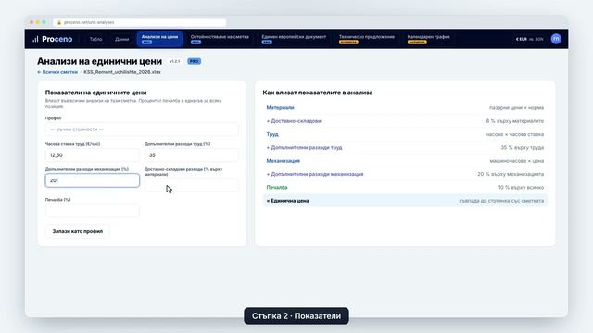This screenshot has height=333, width=593.
Task: Click text '8 % върху материалите'
Action: pos(515,121)
